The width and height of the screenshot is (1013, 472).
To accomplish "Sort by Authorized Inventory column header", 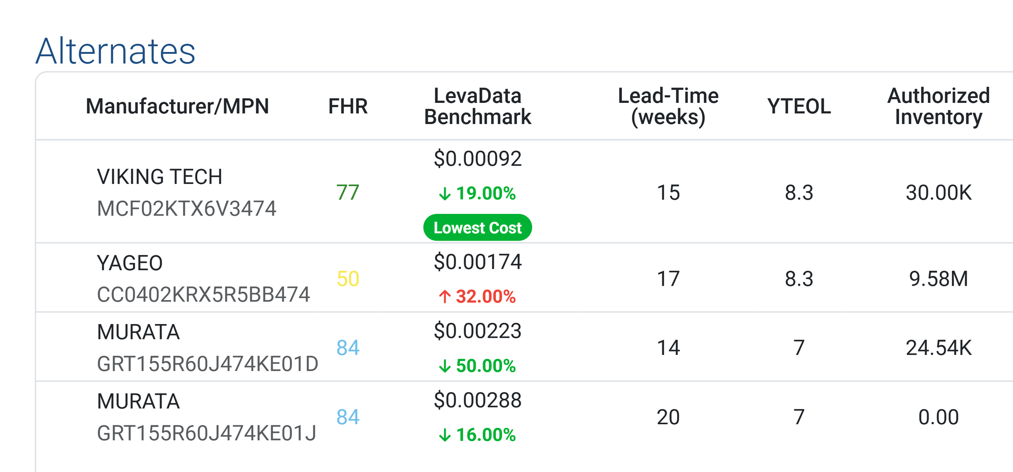I will 938,107.
